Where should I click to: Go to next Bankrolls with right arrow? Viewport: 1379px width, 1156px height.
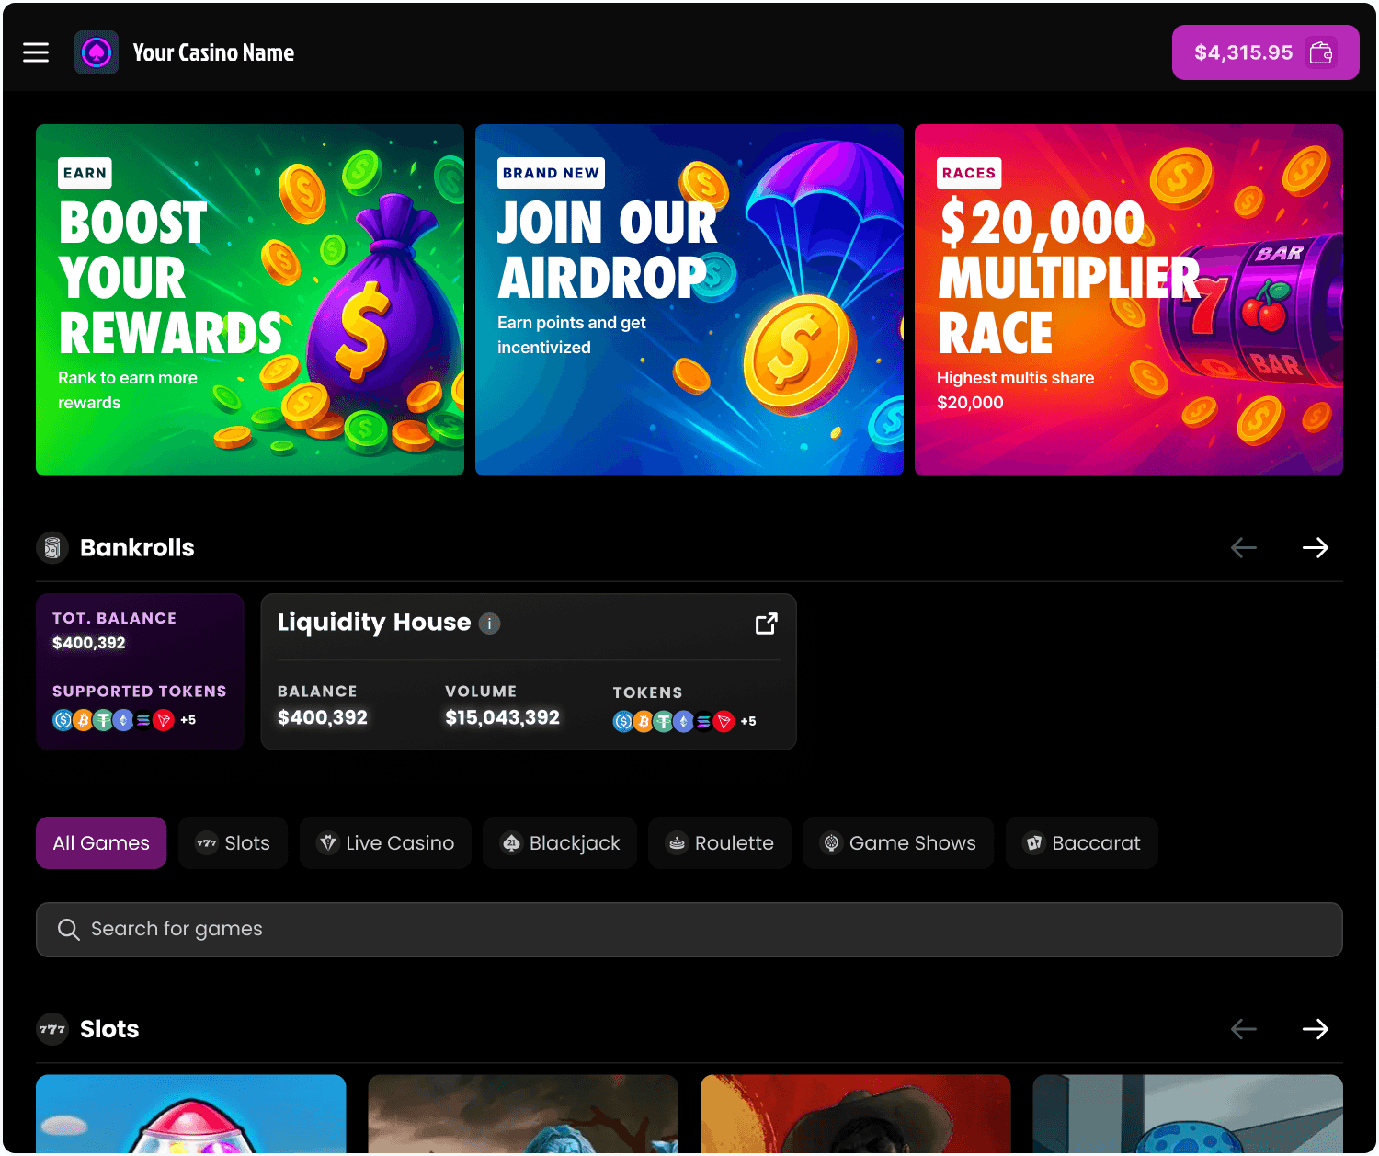1316,548
